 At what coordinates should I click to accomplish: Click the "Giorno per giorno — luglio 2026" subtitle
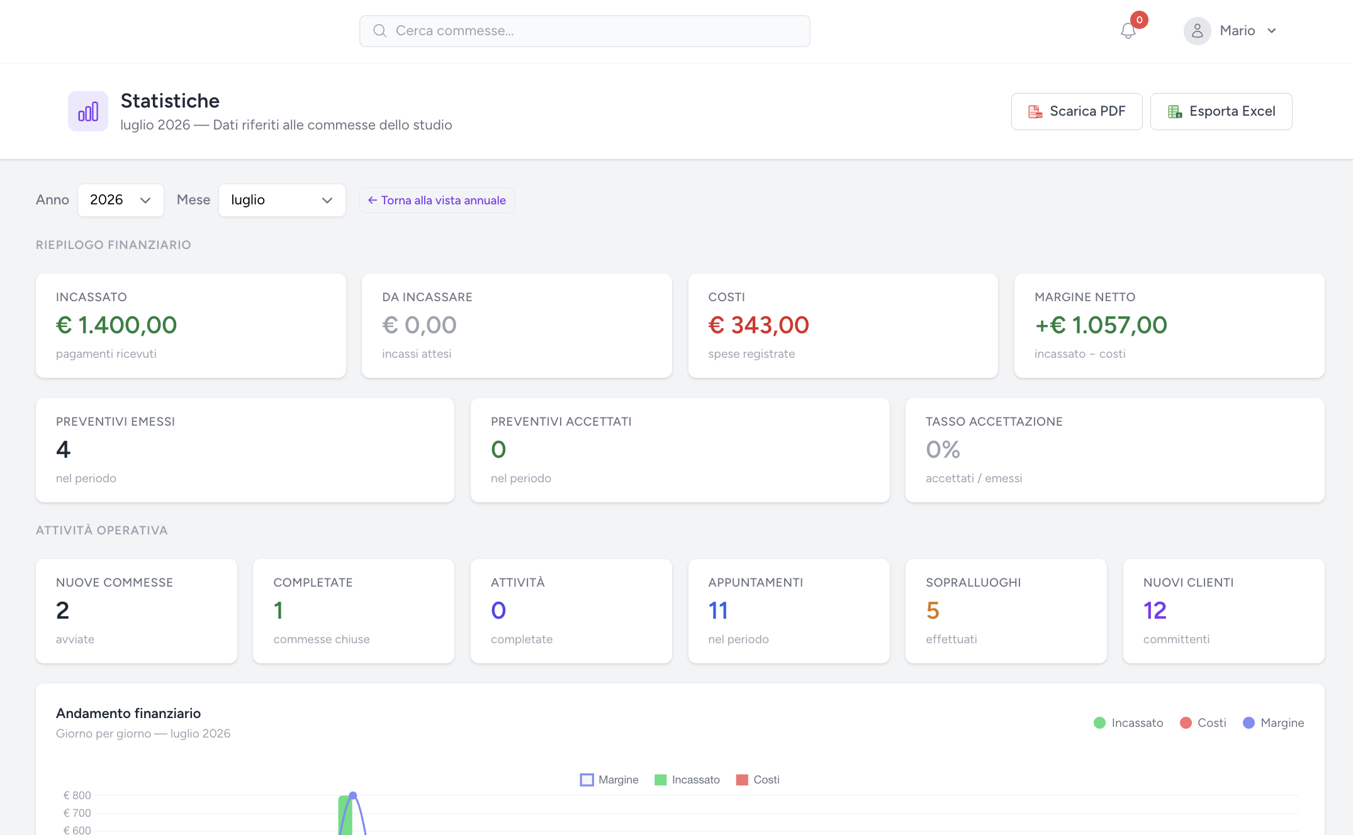143,734
